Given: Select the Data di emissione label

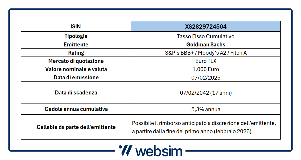Looking at the screenshot, I should (x=76, y=77).
